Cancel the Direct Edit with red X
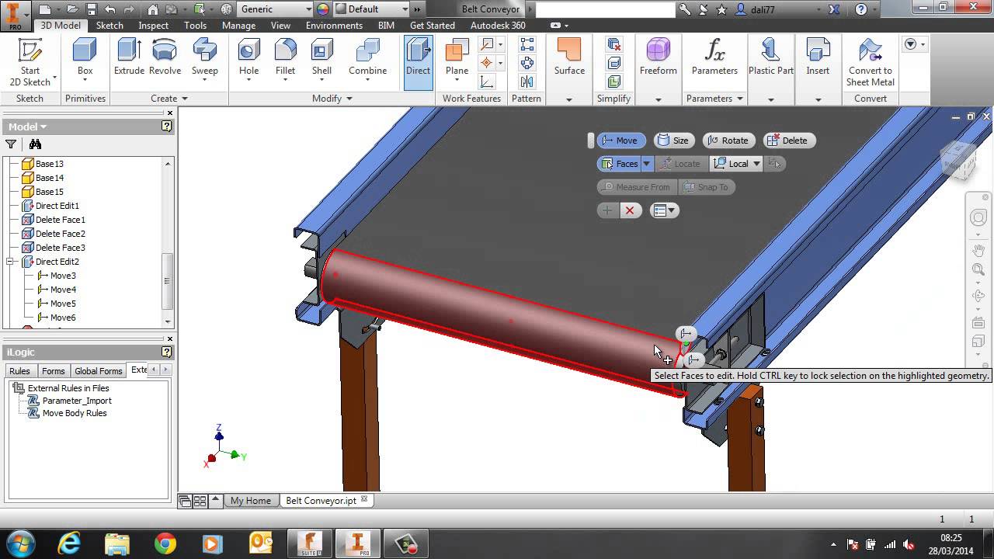The width and height of the screenshot is (994, 559). pyautogui.click(x=630, y=210)
